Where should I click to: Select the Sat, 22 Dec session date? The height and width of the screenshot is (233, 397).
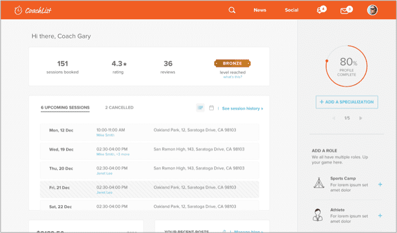(61, 206)
